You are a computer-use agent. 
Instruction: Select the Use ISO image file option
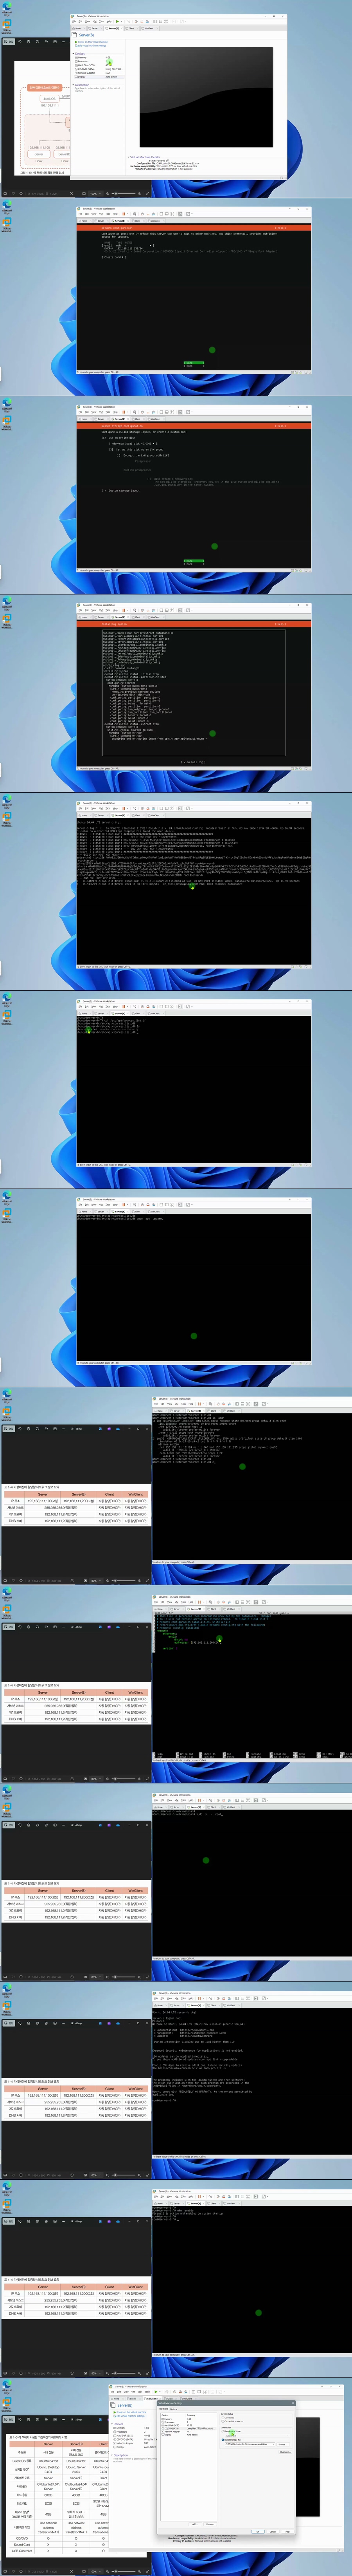point(223,2440)
